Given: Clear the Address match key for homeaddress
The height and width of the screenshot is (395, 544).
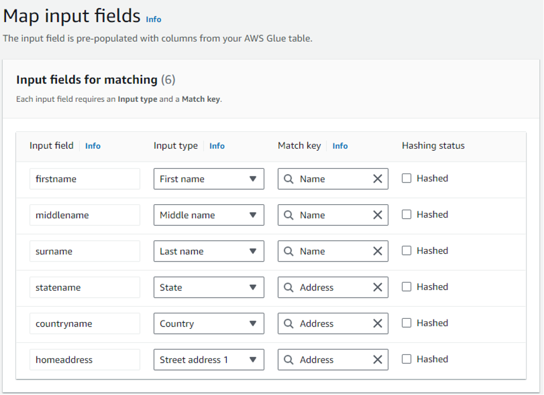Looking at the screenshot, I should coord(377,360).
